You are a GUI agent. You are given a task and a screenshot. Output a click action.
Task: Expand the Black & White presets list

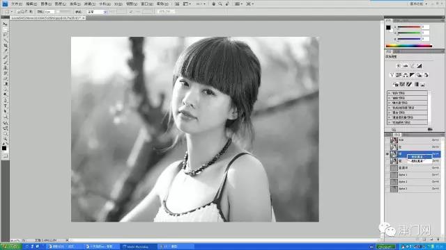point(390,112)
